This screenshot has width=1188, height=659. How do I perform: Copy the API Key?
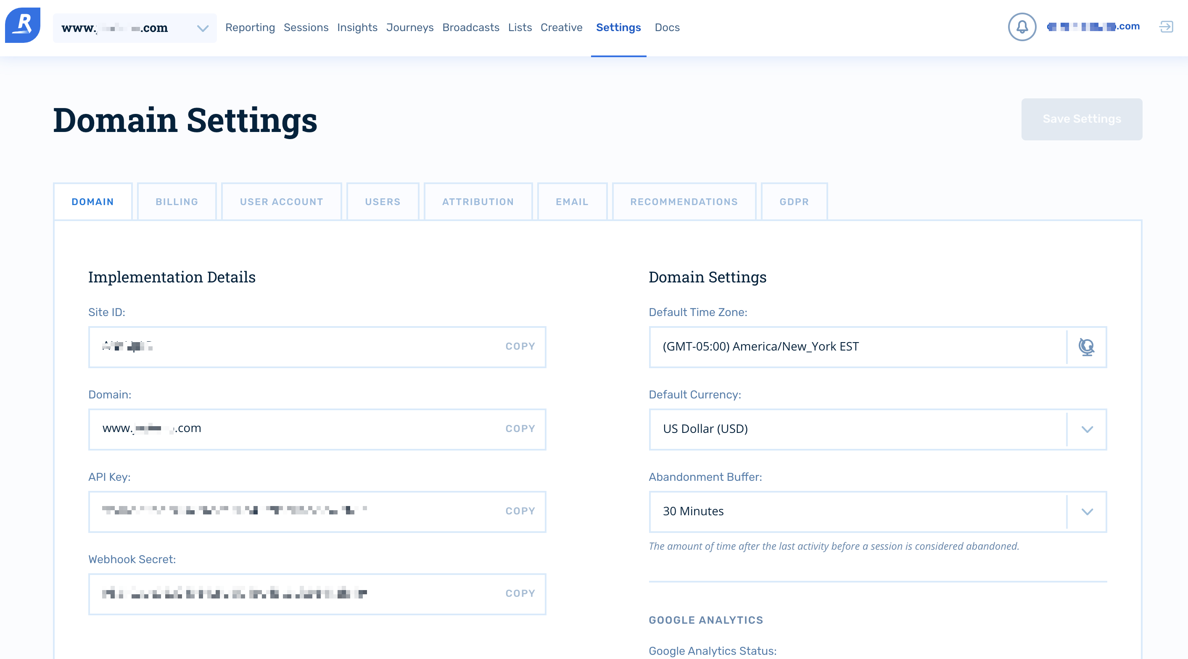tap(520, 511)
